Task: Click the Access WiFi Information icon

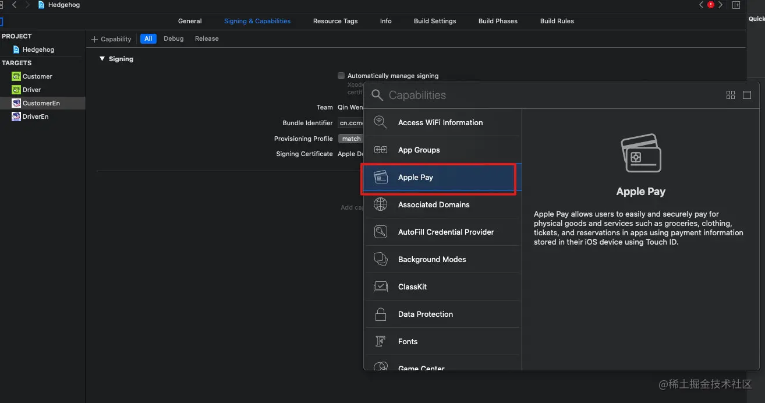Action: pyautogui.click(x=380, y=122)
